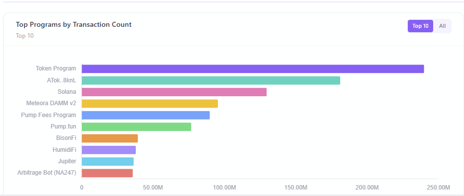Click the BisonFi axis label
Image resolution: width=464 pixels, height=196 pixels.
pos(66,138)
